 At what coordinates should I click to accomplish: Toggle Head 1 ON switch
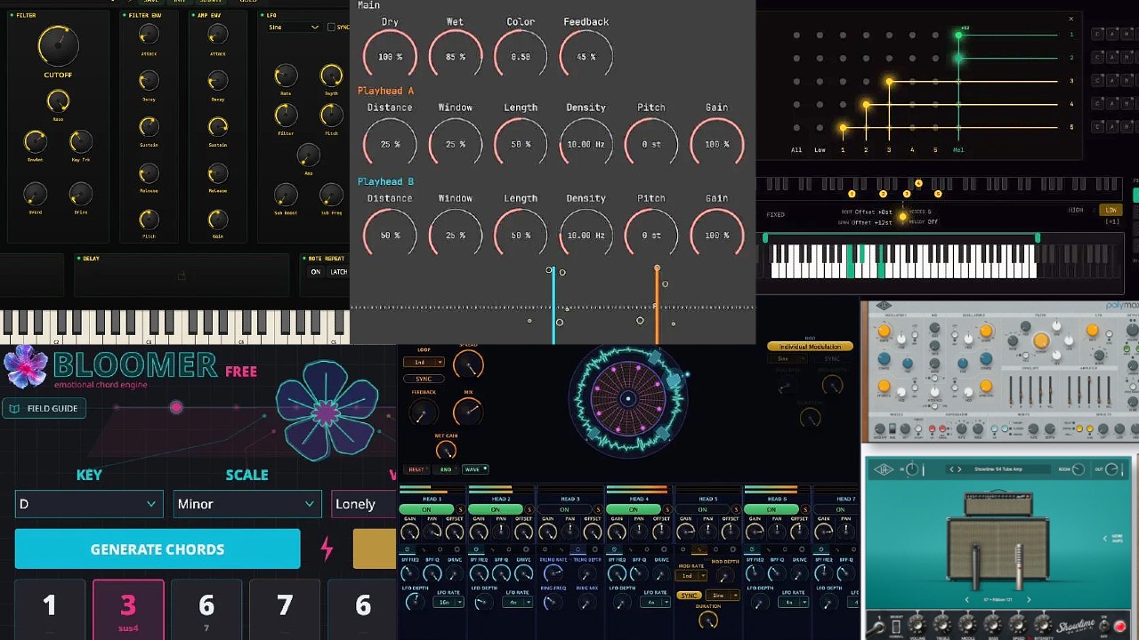click(x=426, y=509)
